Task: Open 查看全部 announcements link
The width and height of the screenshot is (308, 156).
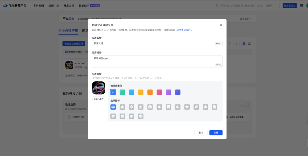Action: (245, 19)
